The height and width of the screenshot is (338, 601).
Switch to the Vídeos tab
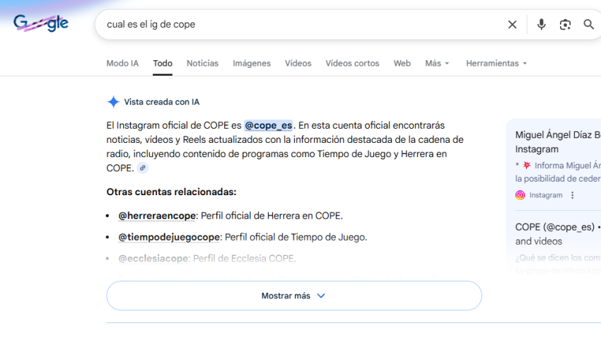pyautogui.click(x=298, y=63)
